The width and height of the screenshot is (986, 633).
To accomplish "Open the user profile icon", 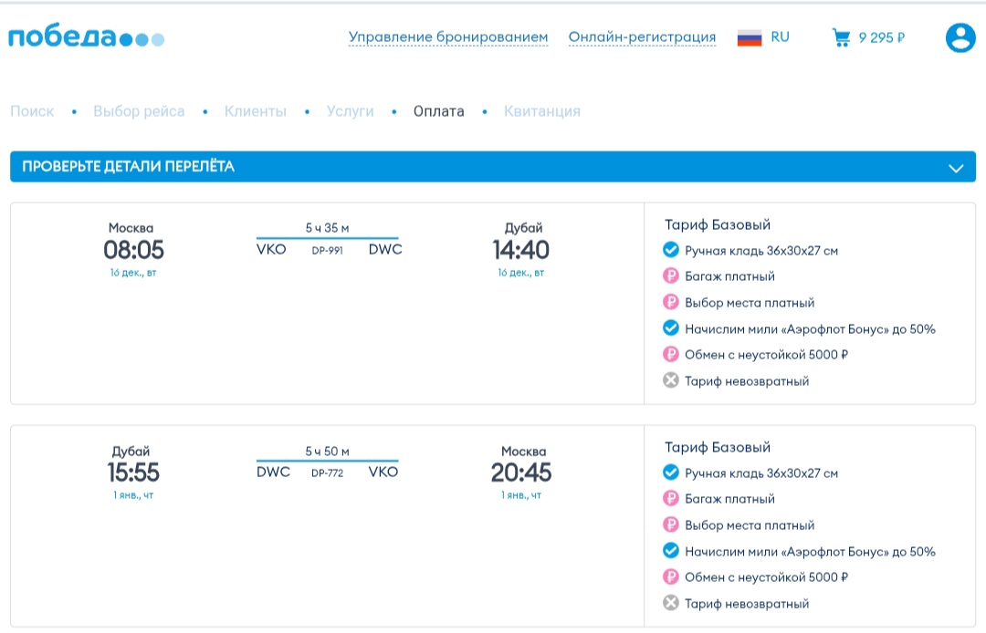I will 960,38.
